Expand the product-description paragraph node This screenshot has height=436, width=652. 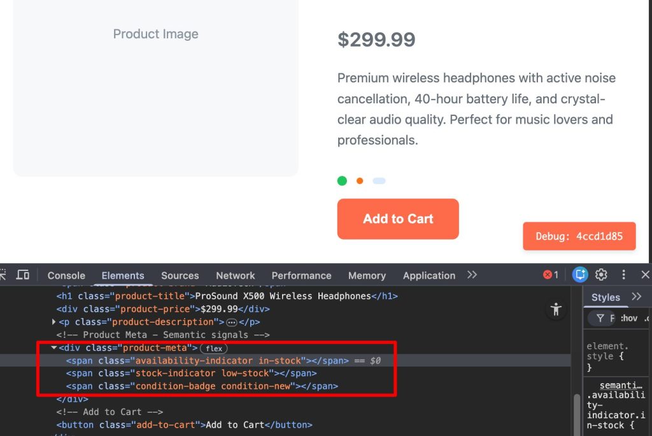click(x=53, y=322)
